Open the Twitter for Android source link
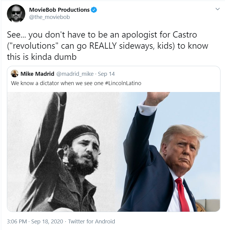This screenshot has height=230, width=225. click(91, 222)
